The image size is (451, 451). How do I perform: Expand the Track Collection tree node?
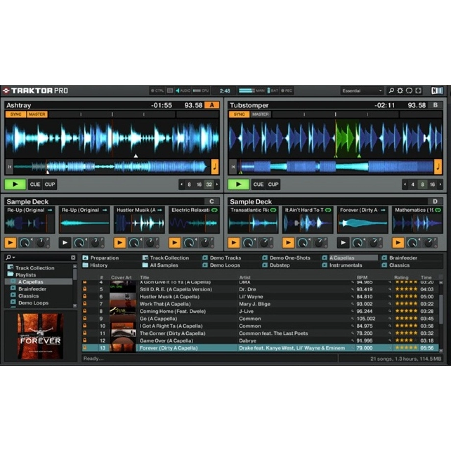tap(10, 267)
